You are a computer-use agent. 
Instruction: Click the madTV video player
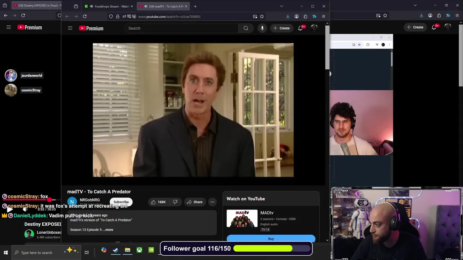click(x=193, y=110)
